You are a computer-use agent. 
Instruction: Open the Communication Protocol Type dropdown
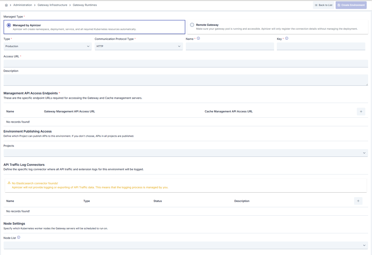coord(139,46)
